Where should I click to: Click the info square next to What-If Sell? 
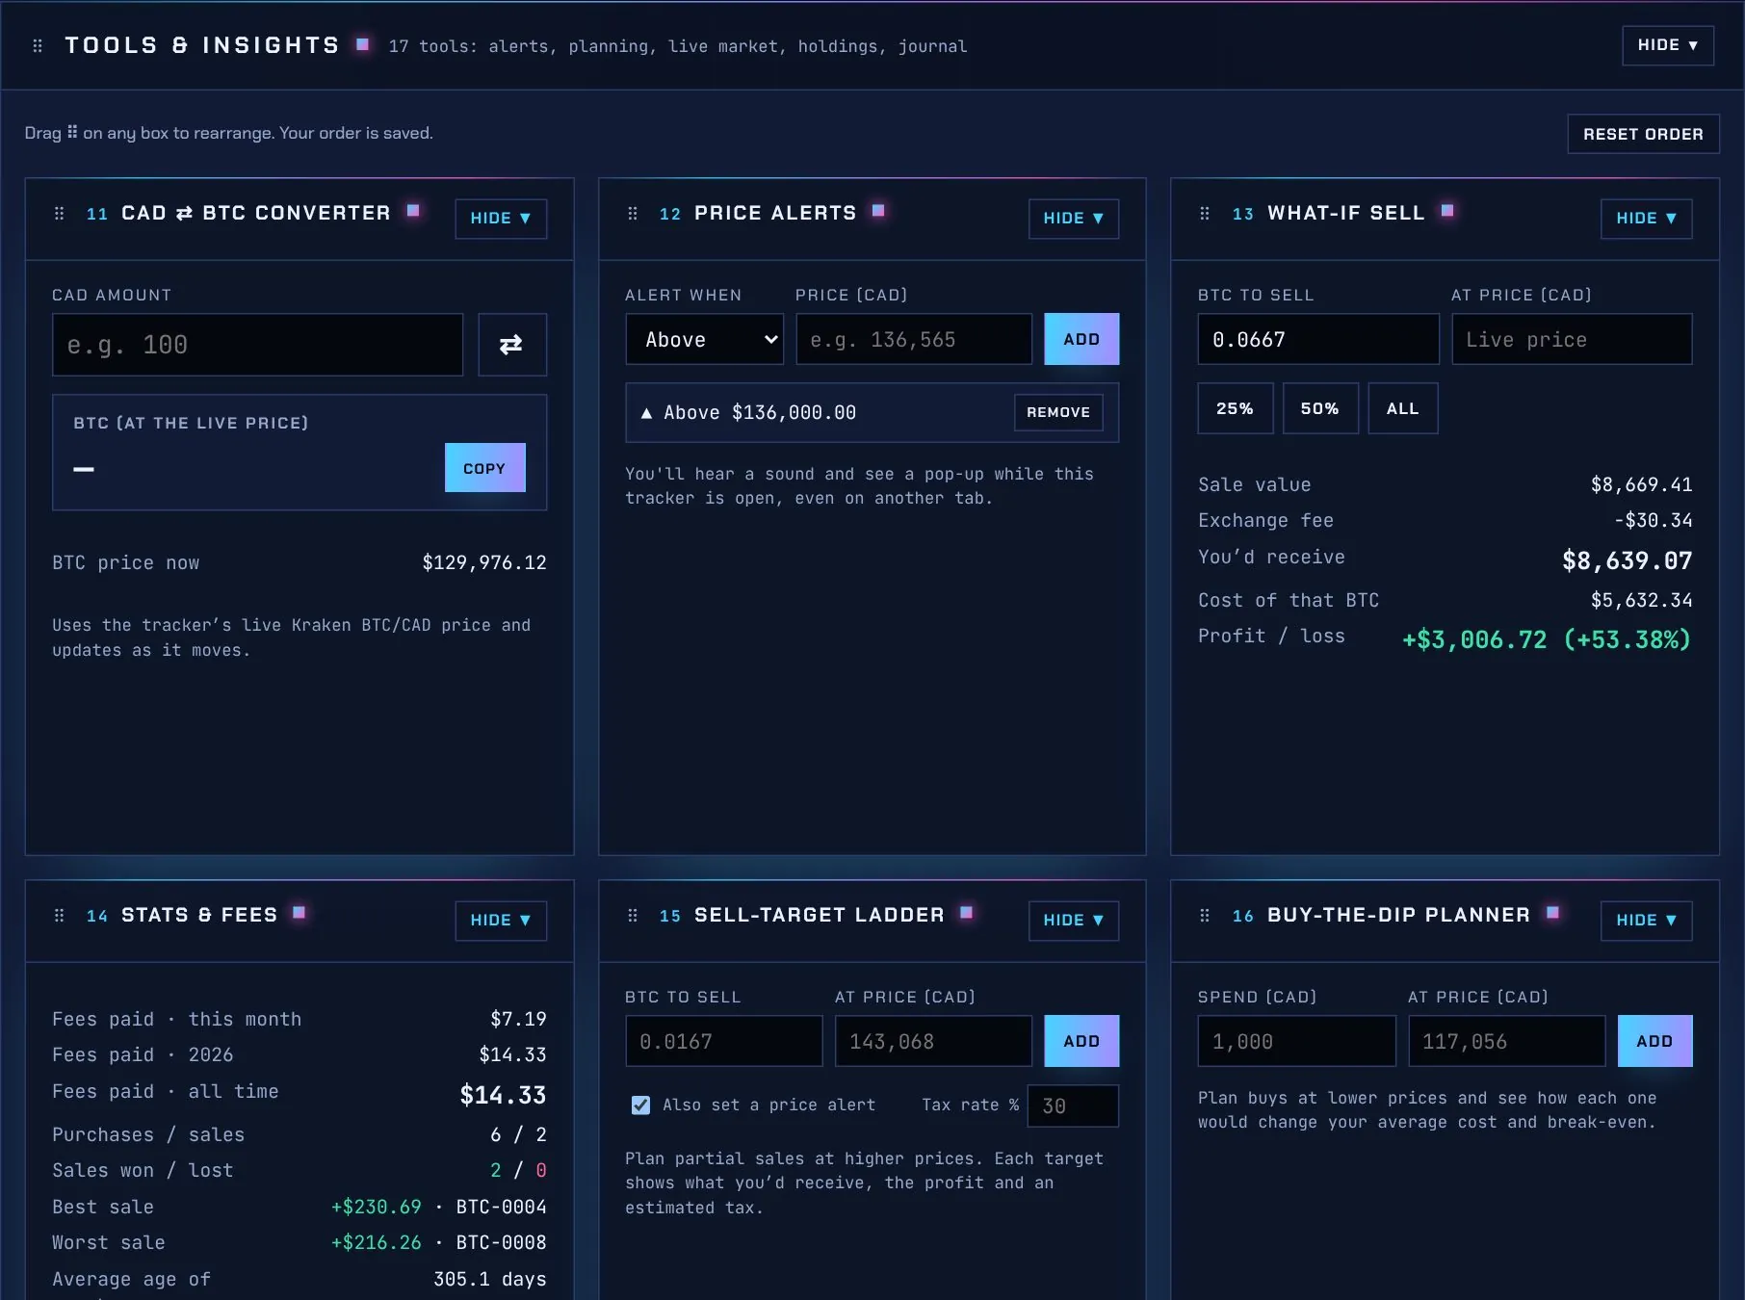click(1447, 210)
